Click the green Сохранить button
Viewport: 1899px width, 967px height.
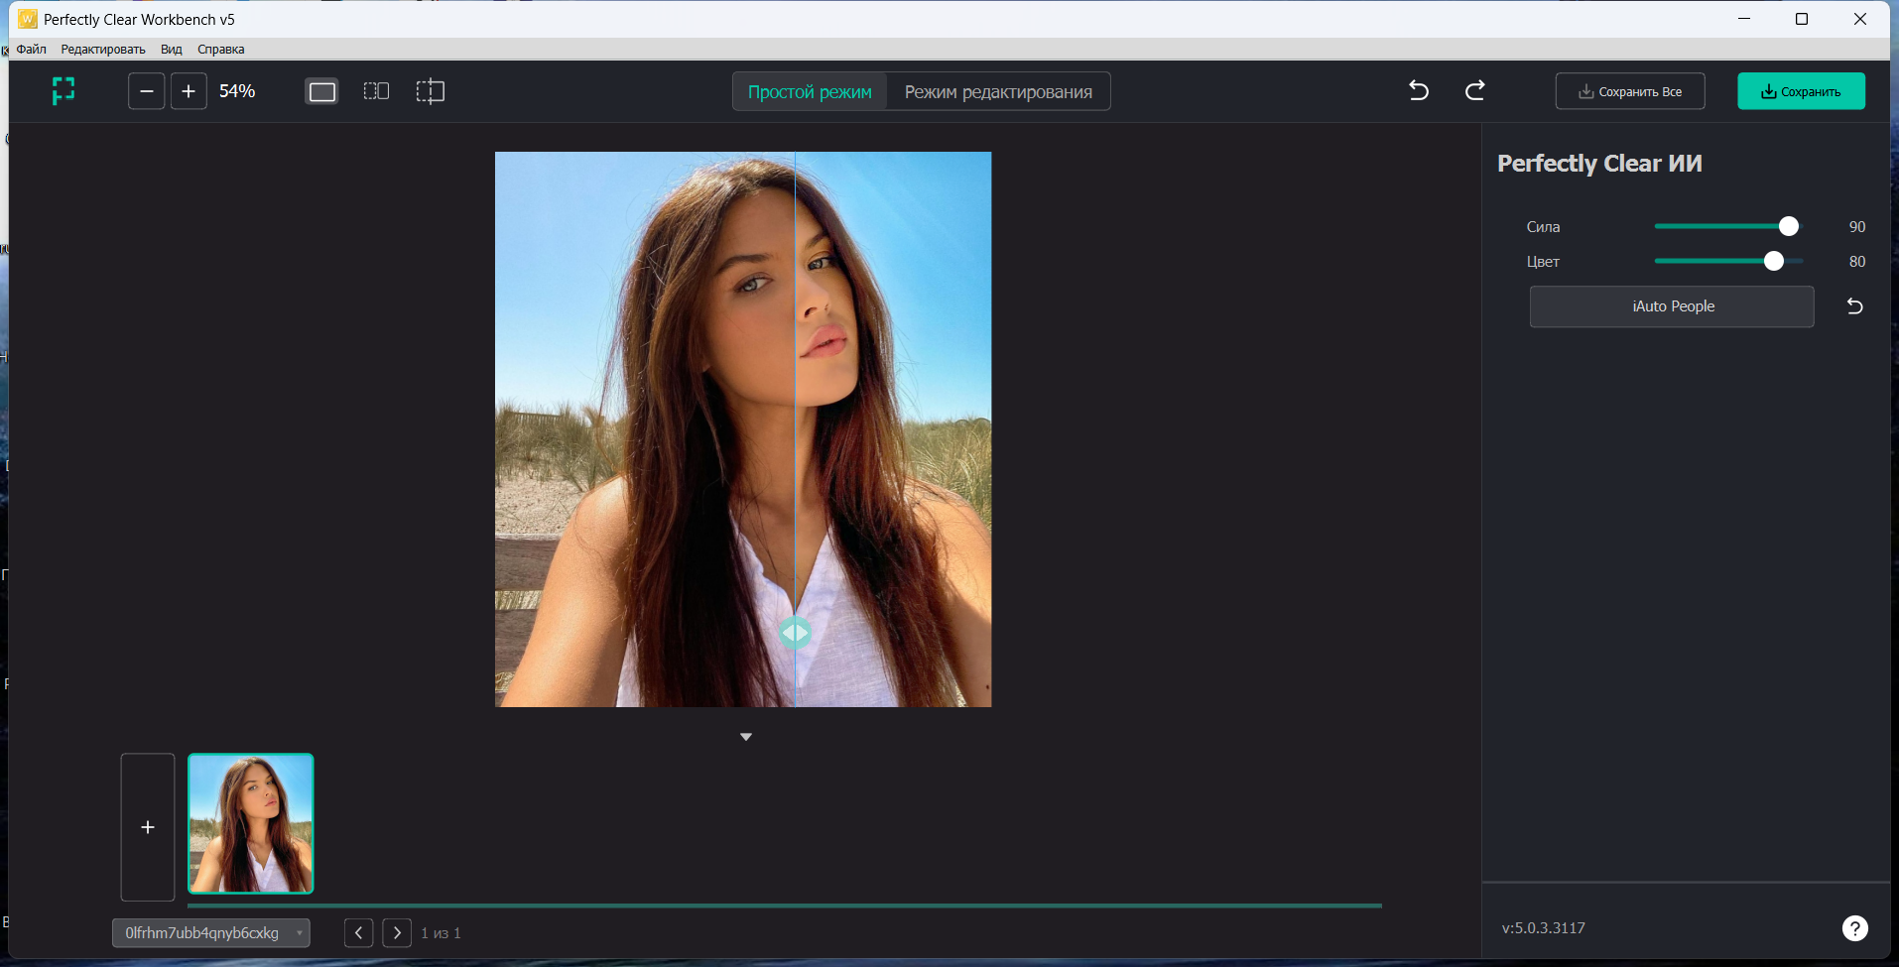coord(1801,91)
